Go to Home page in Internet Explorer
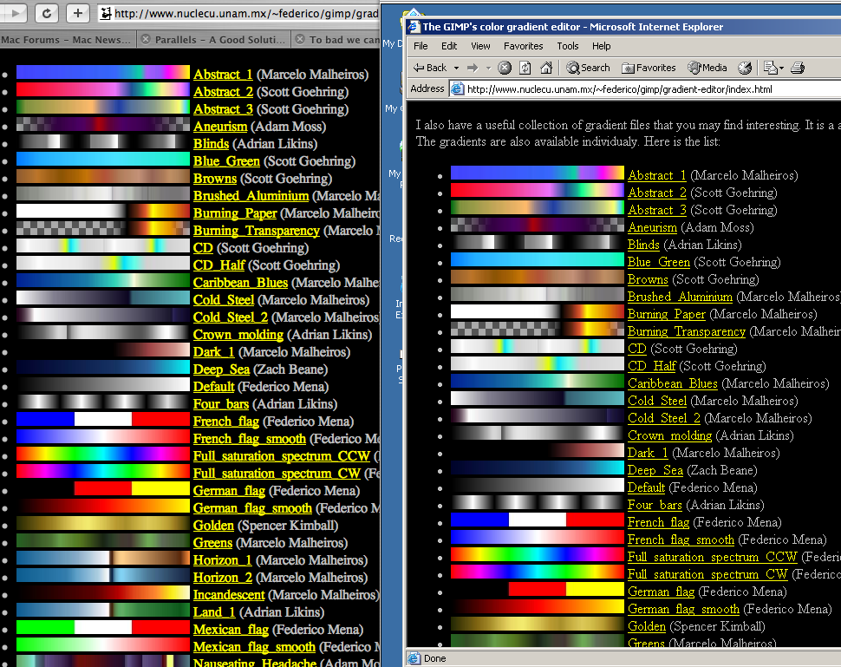 click(546, 68)
